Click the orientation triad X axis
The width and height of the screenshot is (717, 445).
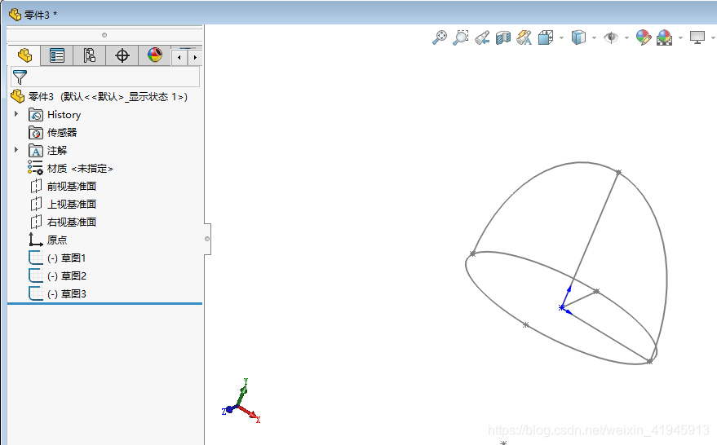pyautogui.click(x=250, y=414)
